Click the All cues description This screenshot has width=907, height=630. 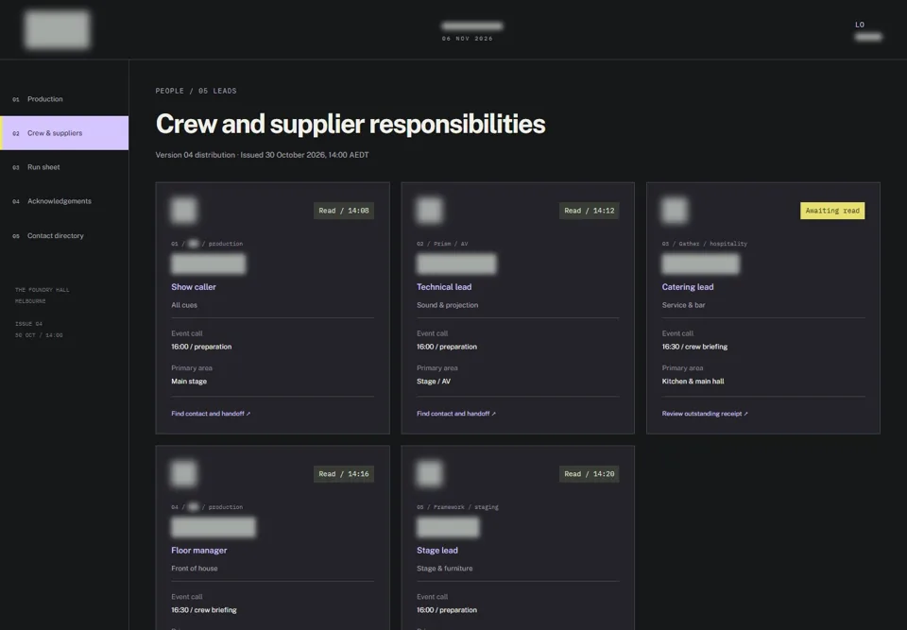pos(184,305)
